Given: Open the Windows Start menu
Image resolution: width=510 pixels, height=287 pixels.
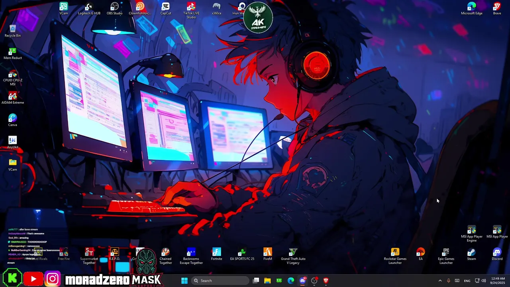Looking at the screenshot, I should (184, 281).
